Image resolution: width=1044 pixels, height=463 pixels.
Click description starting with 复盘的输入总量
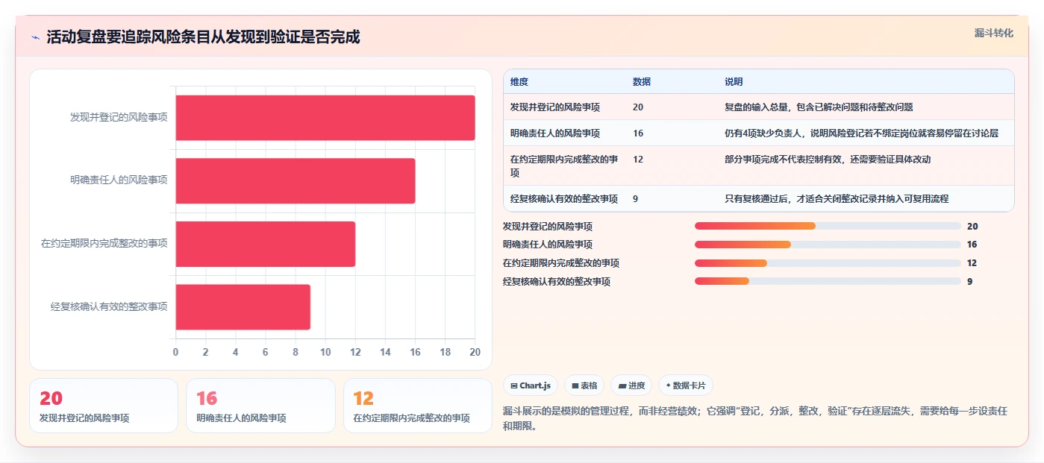click(x=819, y=107)
